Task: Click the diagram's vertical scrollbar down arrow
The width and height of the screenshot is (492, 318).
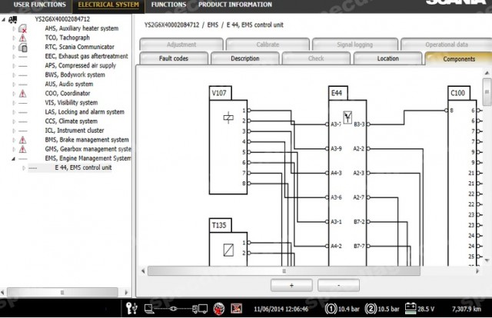Action: point(487,260)
